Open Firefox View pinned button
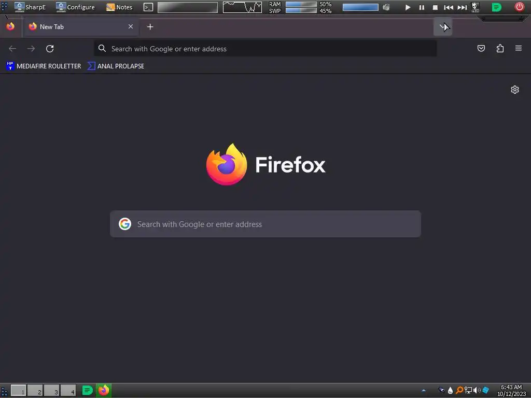The height and width of the screenshot is (398, 531). click(x=10, y=26)
